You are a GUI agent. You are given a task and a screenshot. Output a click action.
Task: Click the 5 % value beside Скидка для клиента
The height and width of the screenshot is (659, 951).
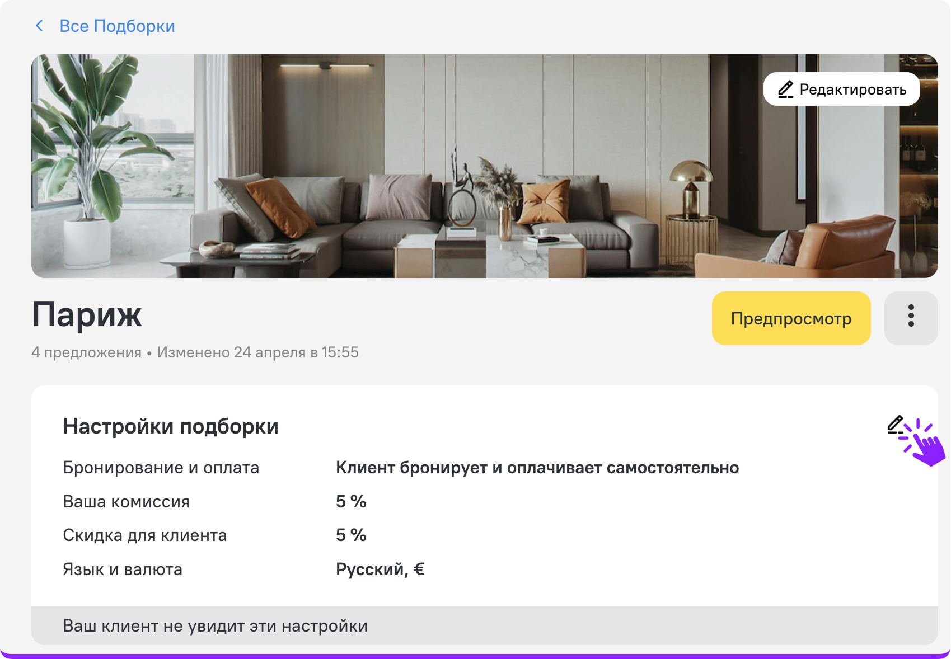[351, 535]
